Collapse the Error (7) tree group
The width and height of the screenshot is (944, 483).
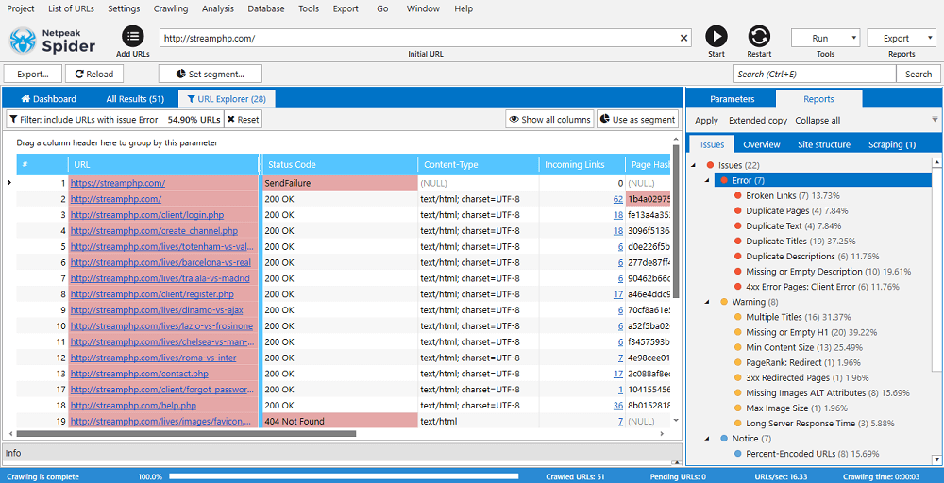pyautogui.click(x=707, y=180)
